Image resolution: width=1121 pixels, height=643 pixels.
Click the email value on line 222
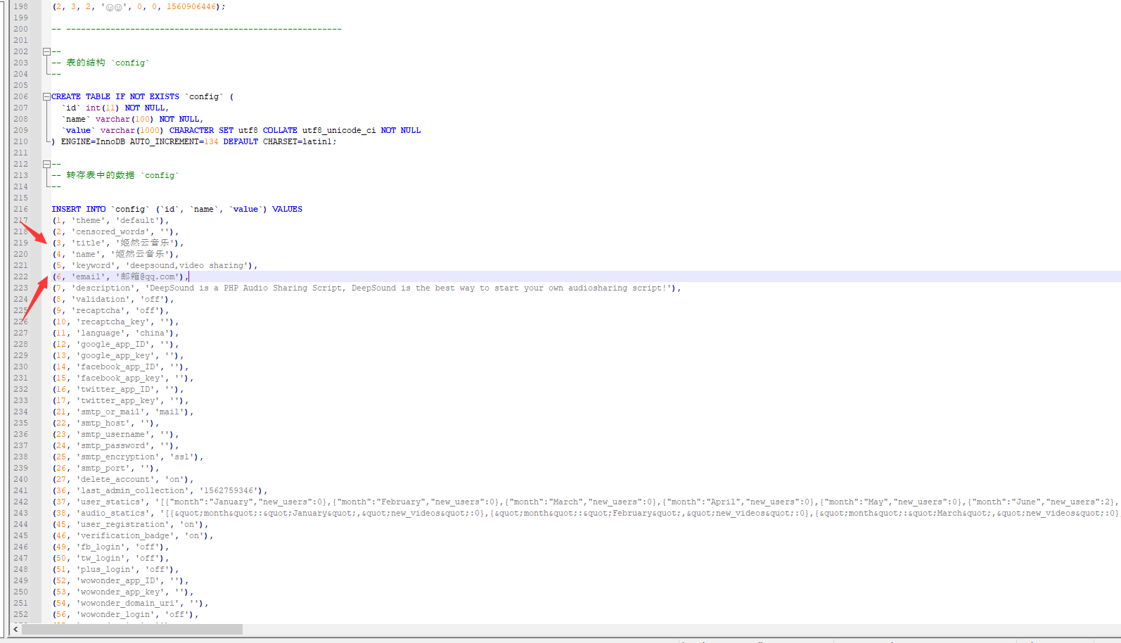click(148, 276)
